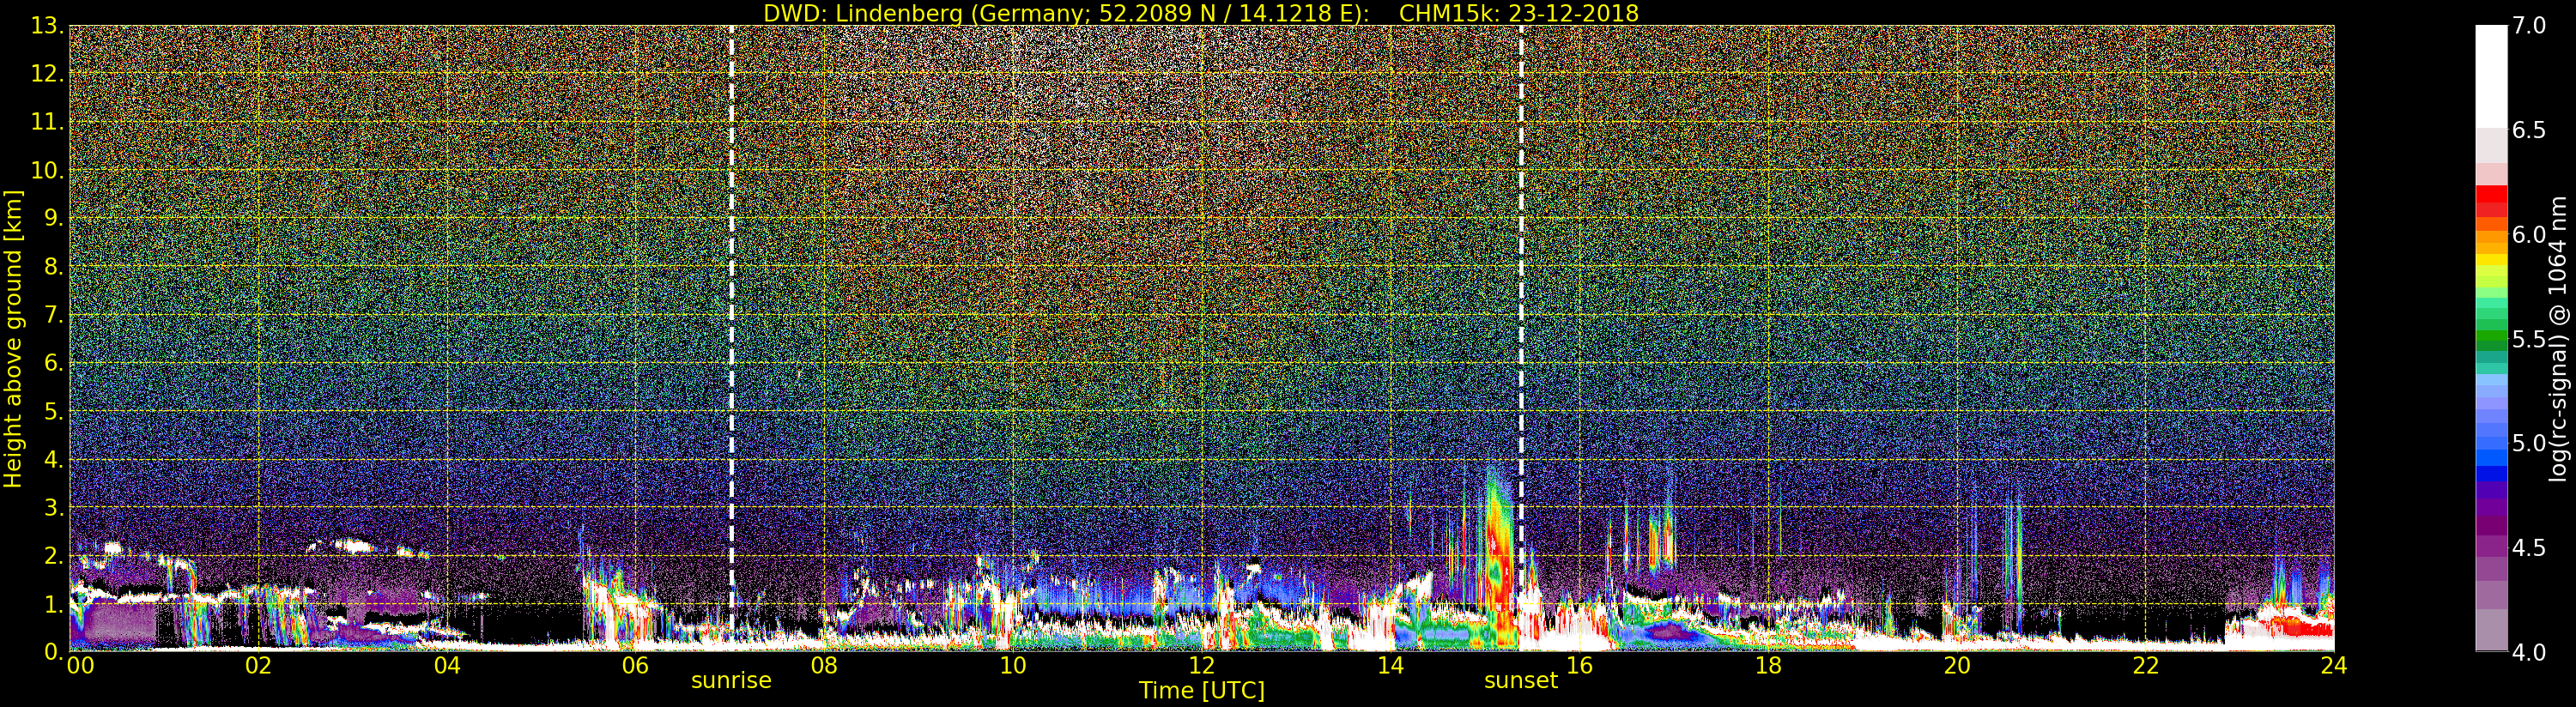The image size is (2576, 707).
Task: Click the colorbar tick value '6.5'
Action: [2528, 130]
